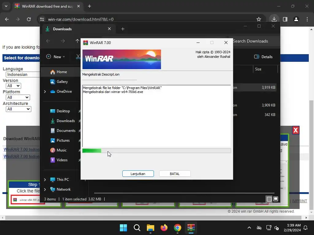This screenshot has height=235, width=314.
Task: Switch to large thumbnails view icon
Action: tap(276, 199)
